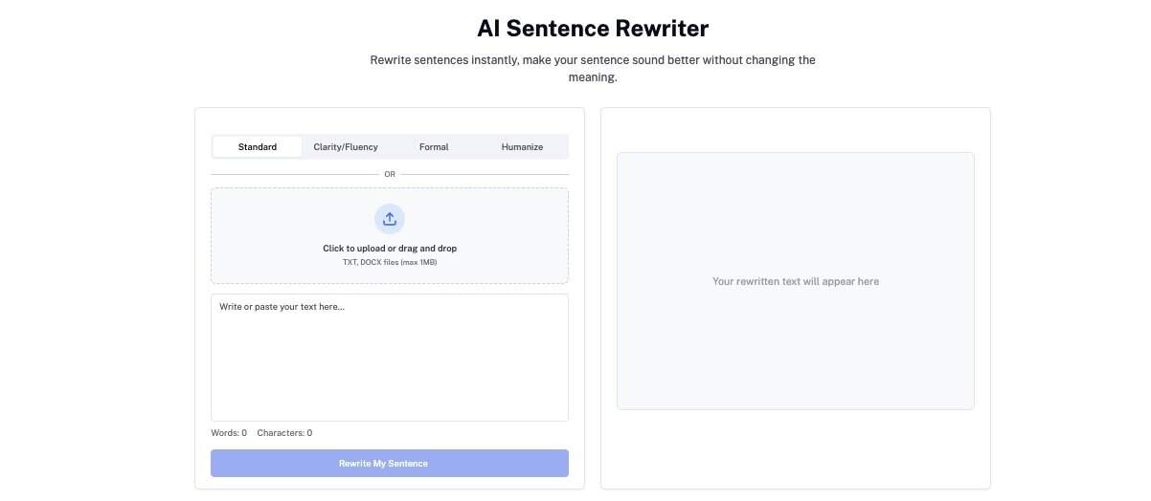The height and width of the screenshot is (501, 1151).
Task: Click the TXT, DOCX file format hint
Action: pyautogui.click(x=389, y=262)
